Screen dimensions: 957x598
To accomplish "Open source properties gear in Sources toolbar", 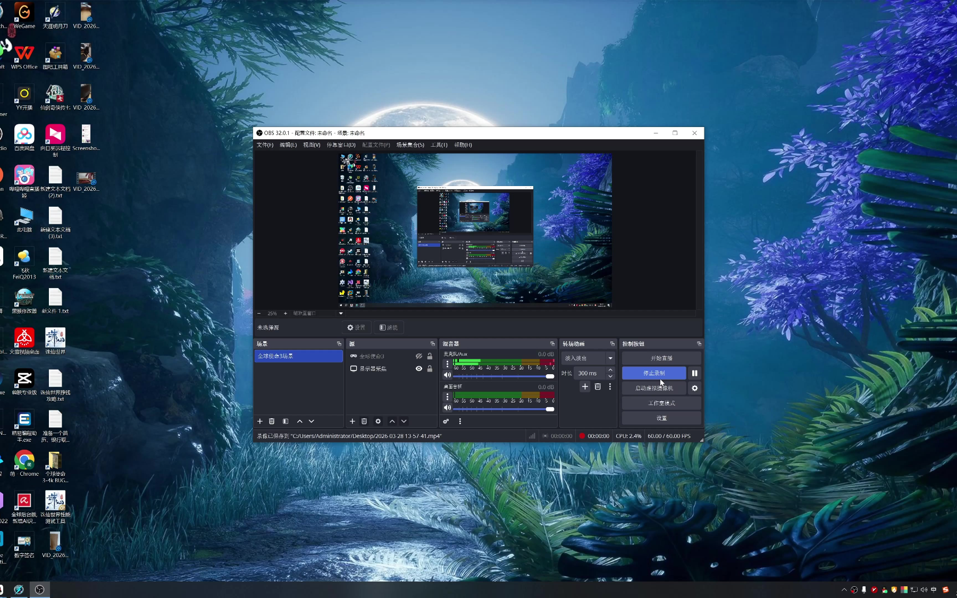I will tap(378, 421).
